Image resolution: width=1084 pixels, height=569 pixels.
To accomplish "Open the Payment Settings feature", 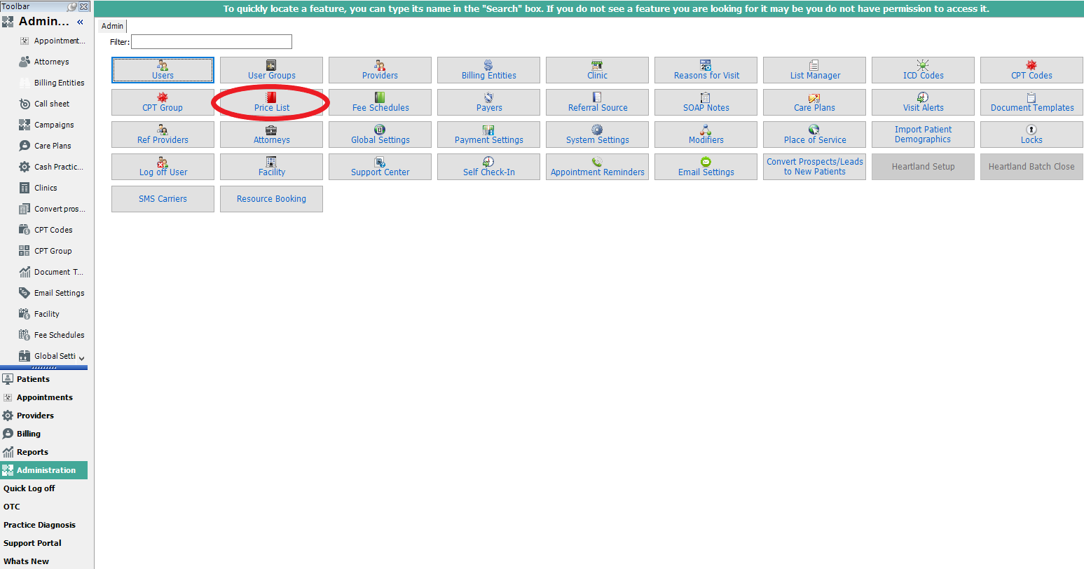I will (488, 135).
